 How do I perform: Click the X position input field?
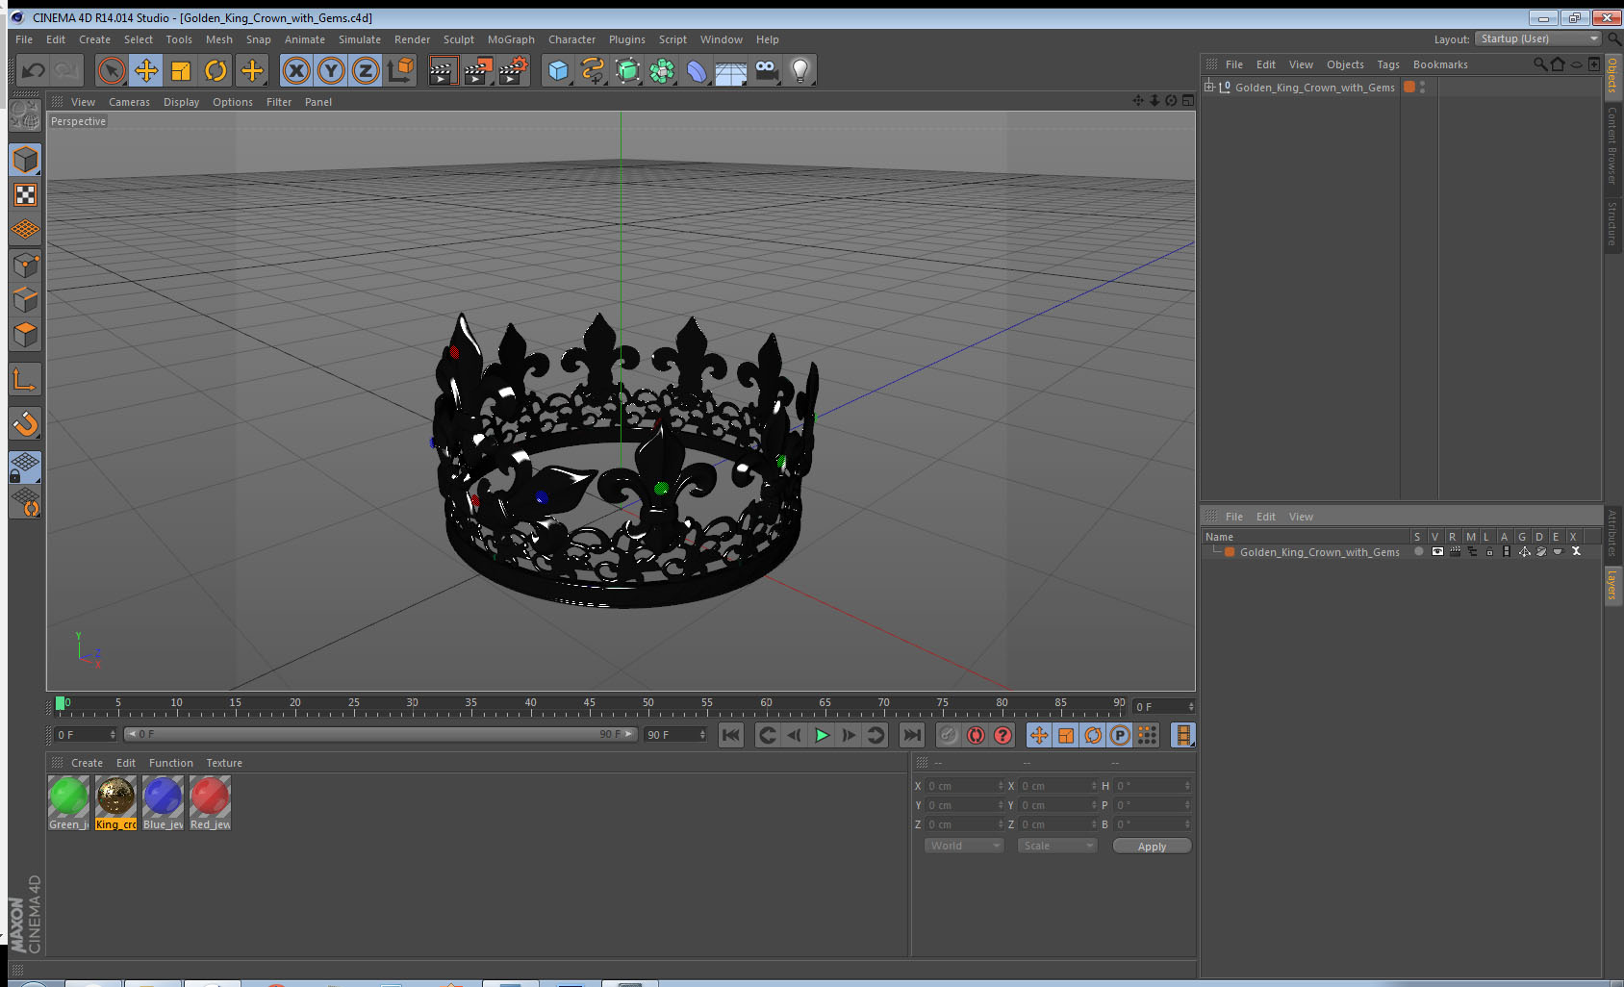(x=964, y=786)
